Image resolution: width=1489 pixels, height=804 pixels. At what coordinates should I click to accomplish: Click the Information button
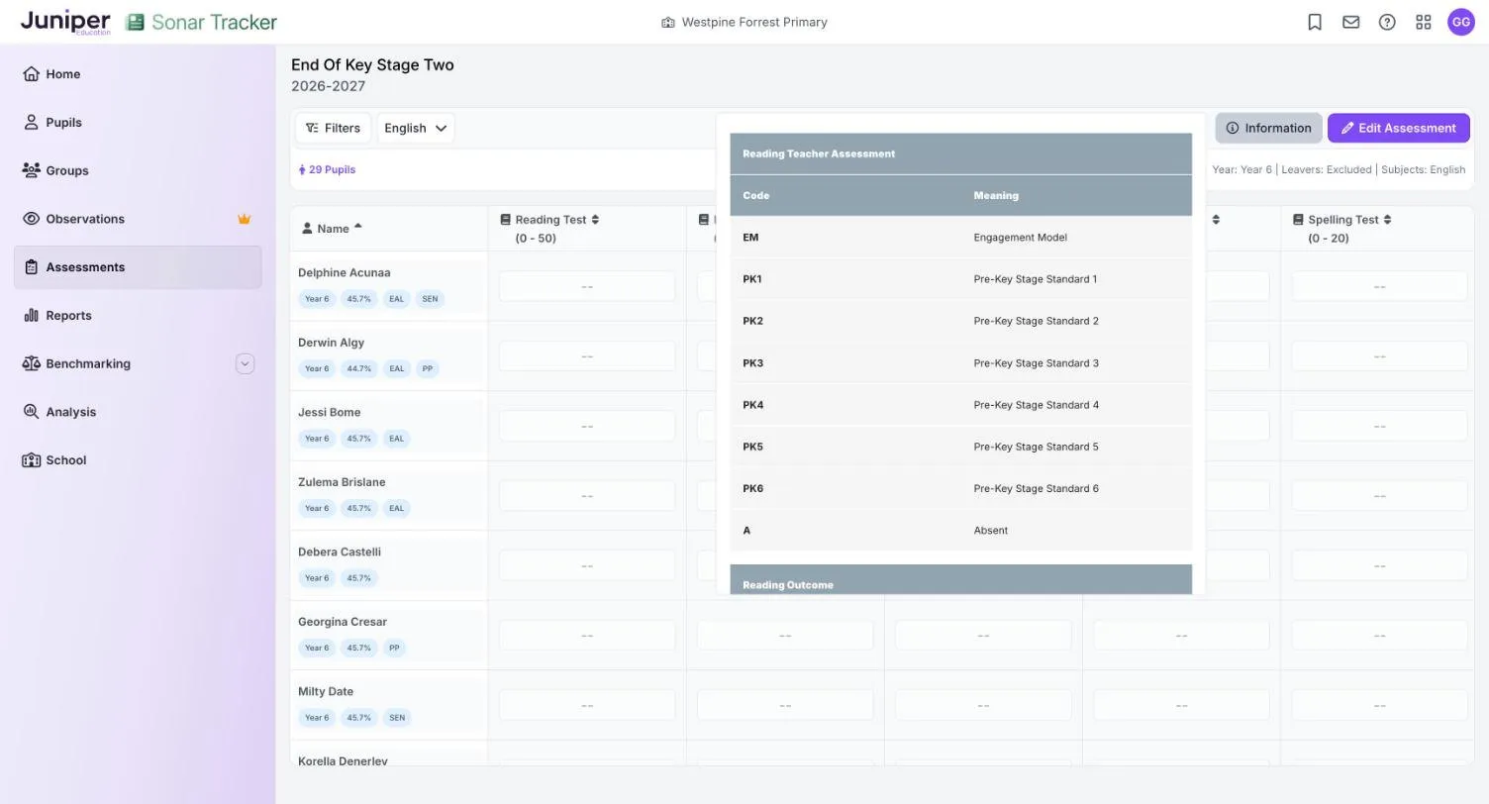coord(1268,128)
